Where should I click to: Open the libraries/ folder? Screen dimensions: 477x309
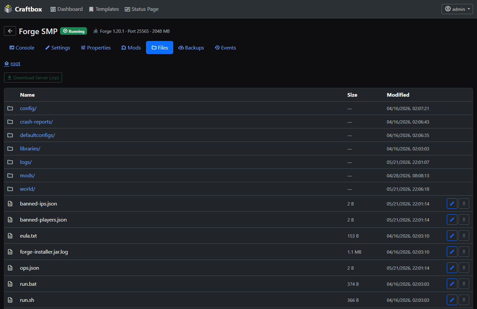point(30,149)
